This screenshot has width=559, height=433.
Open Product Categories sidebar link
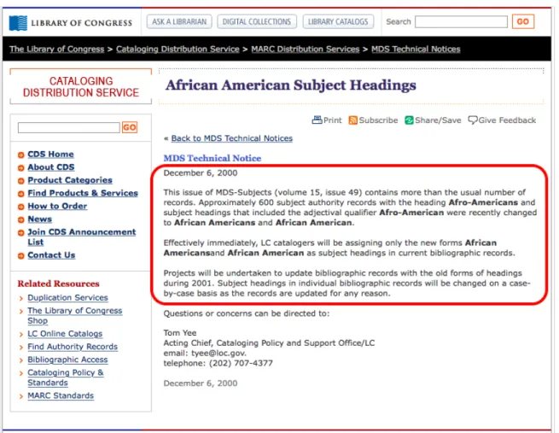(70, 180)
